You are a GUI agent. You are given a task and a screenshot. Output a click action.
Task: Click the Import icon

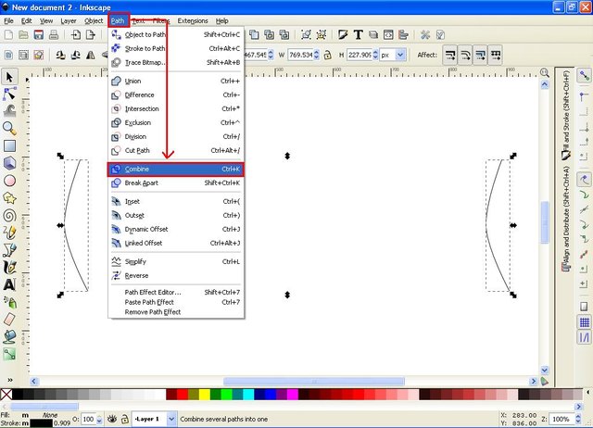coord(76,35)
